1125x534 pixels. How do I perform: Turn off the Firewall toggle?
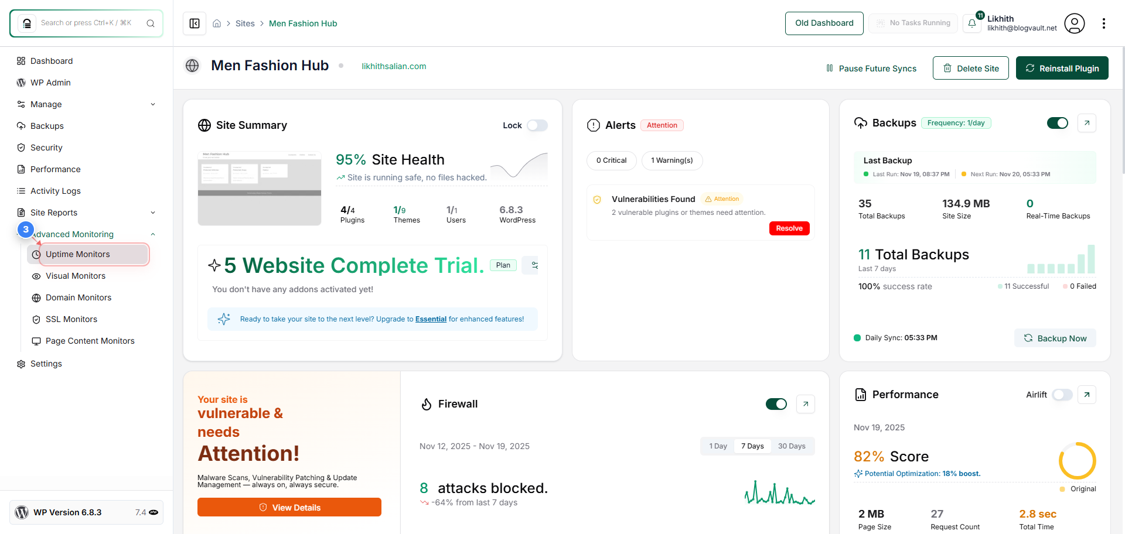tap(776, 404)
